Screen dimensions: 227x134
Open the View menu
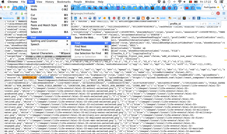39,2
